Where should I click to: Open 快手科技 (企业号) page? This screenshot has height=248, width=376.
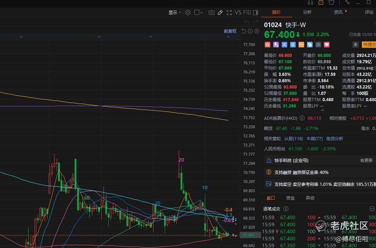[x=292, y=161]
